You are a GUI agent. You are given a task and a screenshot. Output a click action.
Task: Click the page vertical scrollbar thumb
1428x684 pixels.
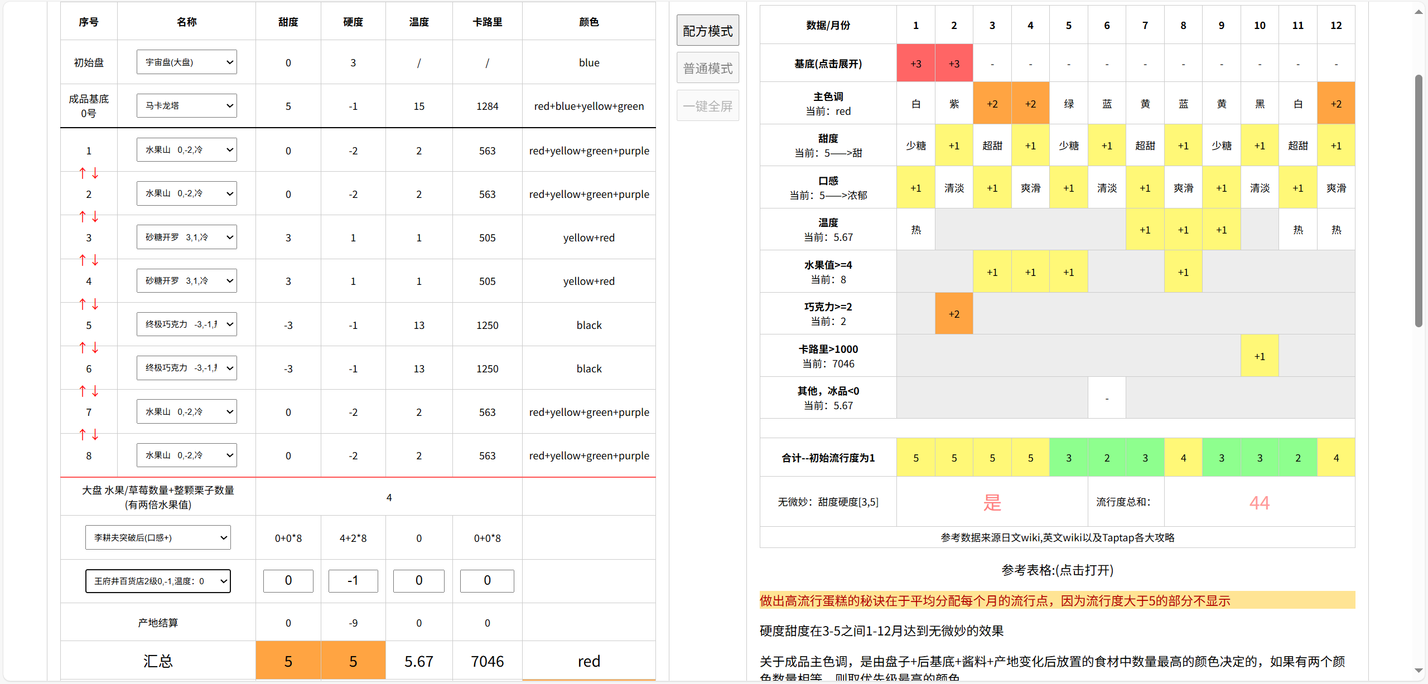tap(1419, 201)
